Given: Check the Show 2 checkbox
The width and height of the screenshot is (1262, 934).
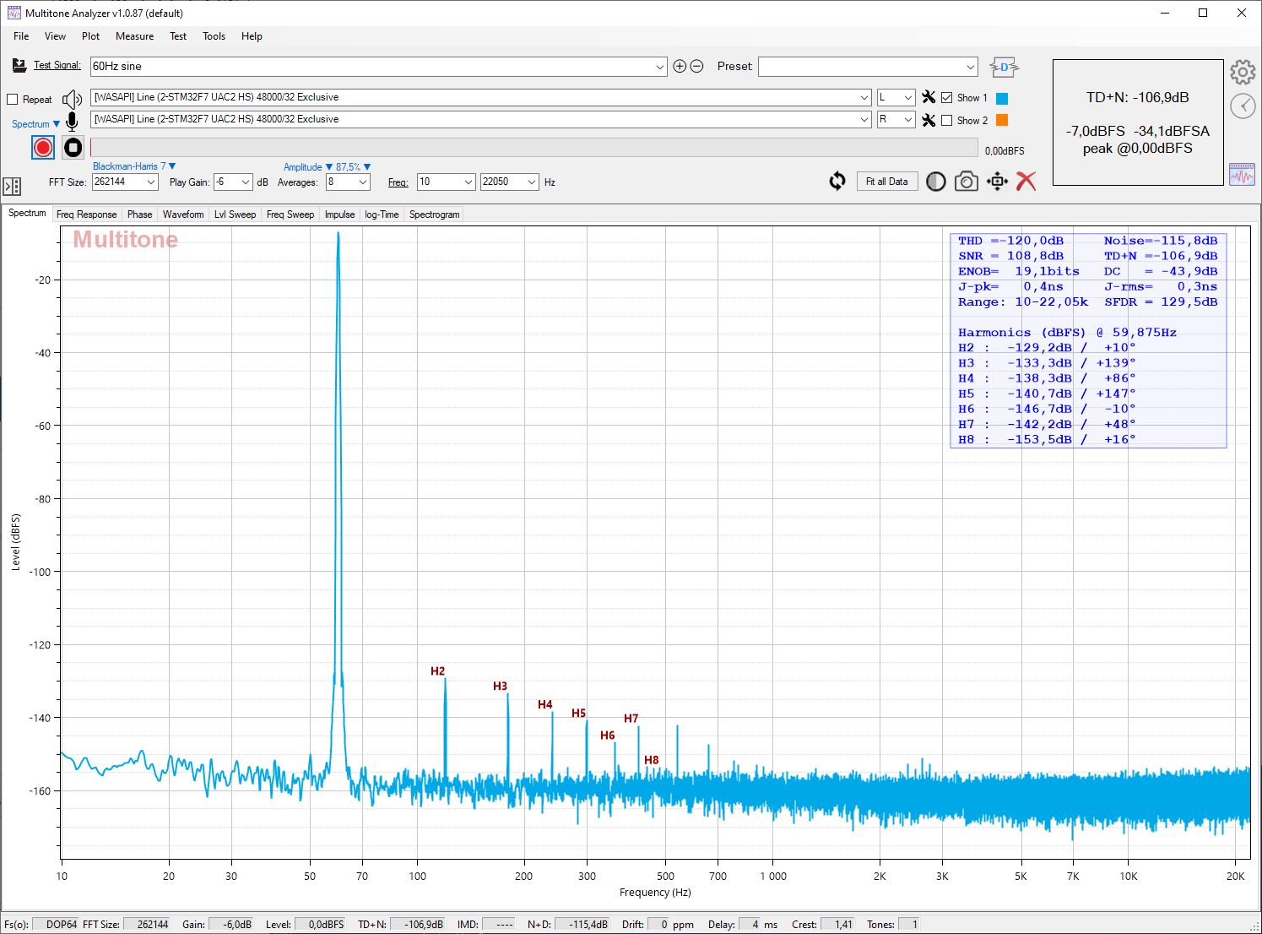Looking at the screenshot, I should tap(947, 121).
